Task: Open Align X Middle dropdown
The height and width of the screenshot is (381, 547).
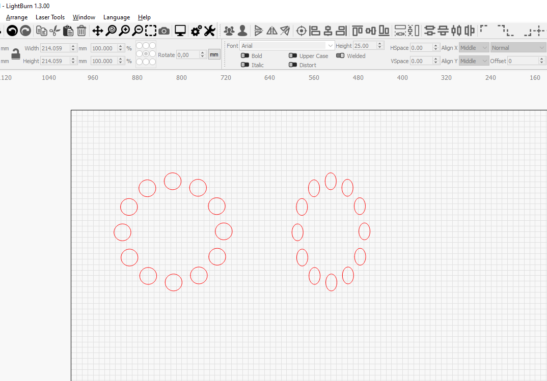Action: coord(474,48)
